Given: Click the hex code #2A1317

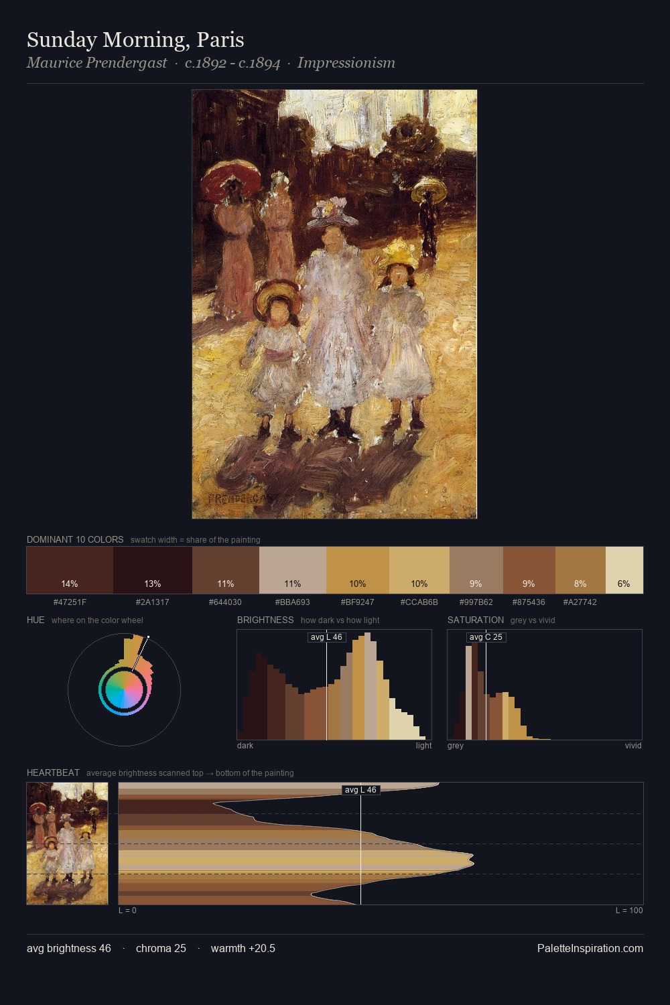Looking at the screenshot, I should click(x=153, y=602).
